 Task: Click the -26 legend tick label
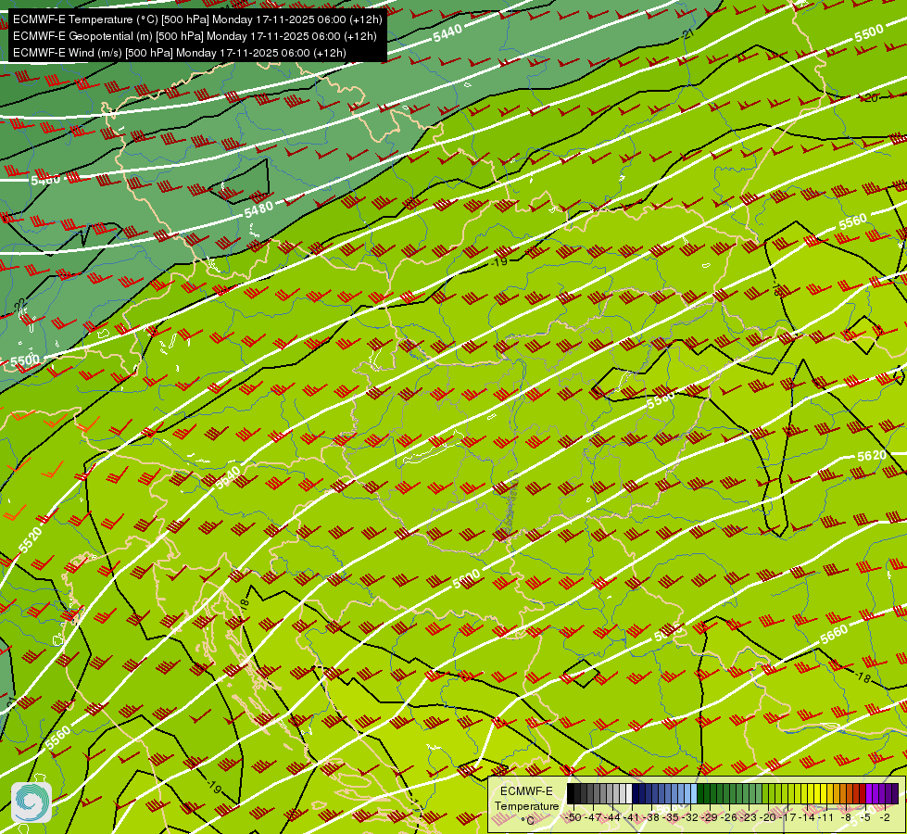point(729,817)
